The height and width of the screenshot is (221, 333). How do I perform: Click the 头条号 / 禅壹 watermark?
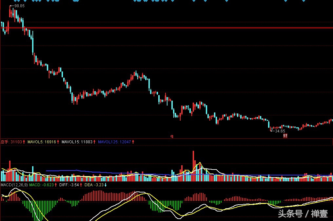(303, 214)
